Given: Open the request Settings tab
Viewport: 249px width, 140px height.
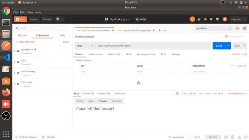Looking at the screenshot, I should click(x=175, y=54).
